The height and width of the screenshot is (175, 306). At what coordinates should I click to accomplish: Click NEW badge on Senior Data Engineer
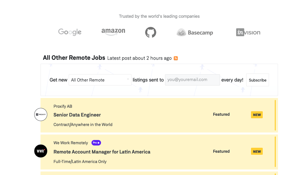pyautogui.click(x=257, y=115)
